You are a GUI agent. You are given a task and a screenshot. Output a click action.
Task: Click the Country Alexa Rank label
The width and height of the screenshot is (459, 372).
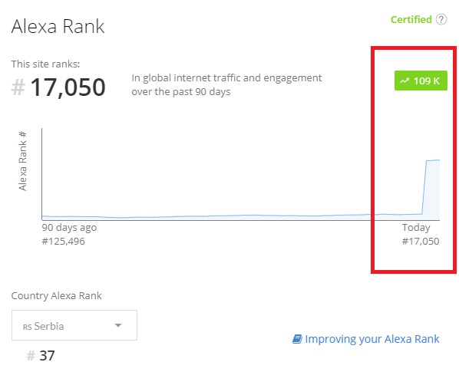click(57, 295)
